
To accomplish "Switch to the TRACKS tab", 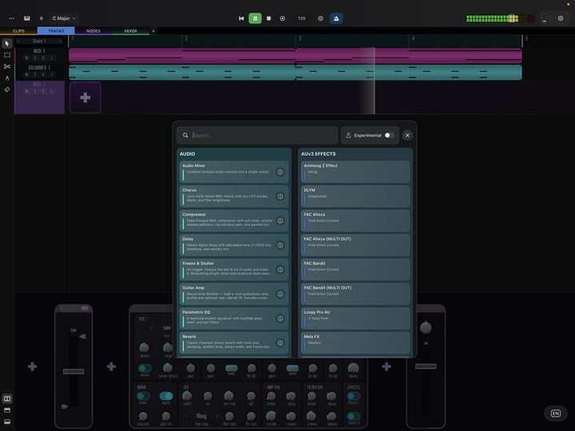I will [x=56, y=31].
